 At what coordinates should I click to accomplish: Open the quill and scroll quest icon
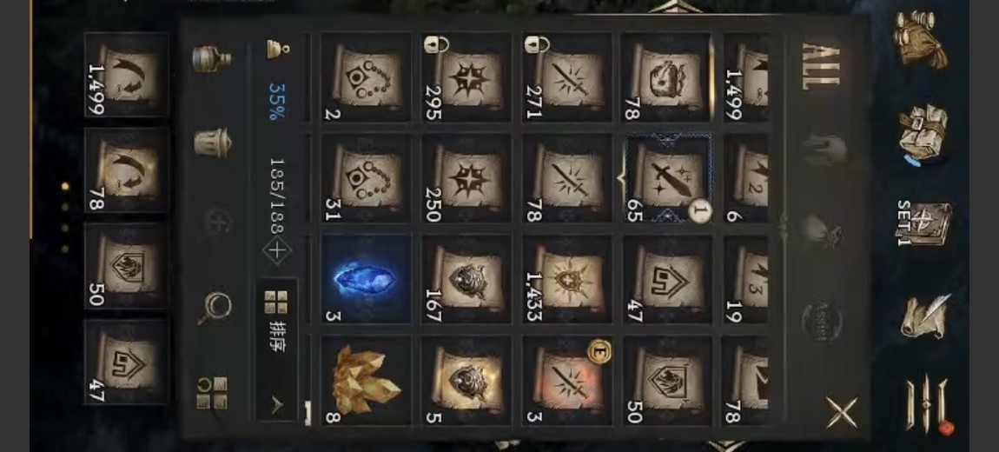(x=925, y=316)
